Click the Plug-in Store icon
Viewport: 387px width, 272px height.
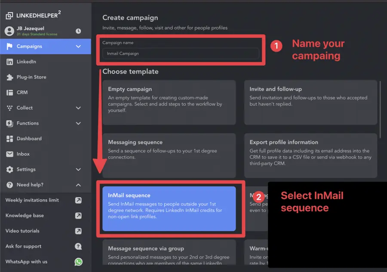(9, 77)
